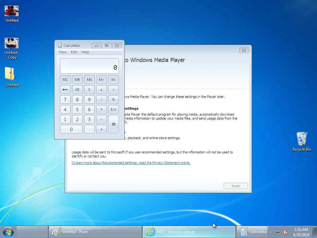
Task: Click the CE clear entry key
Action: (77, 90)
